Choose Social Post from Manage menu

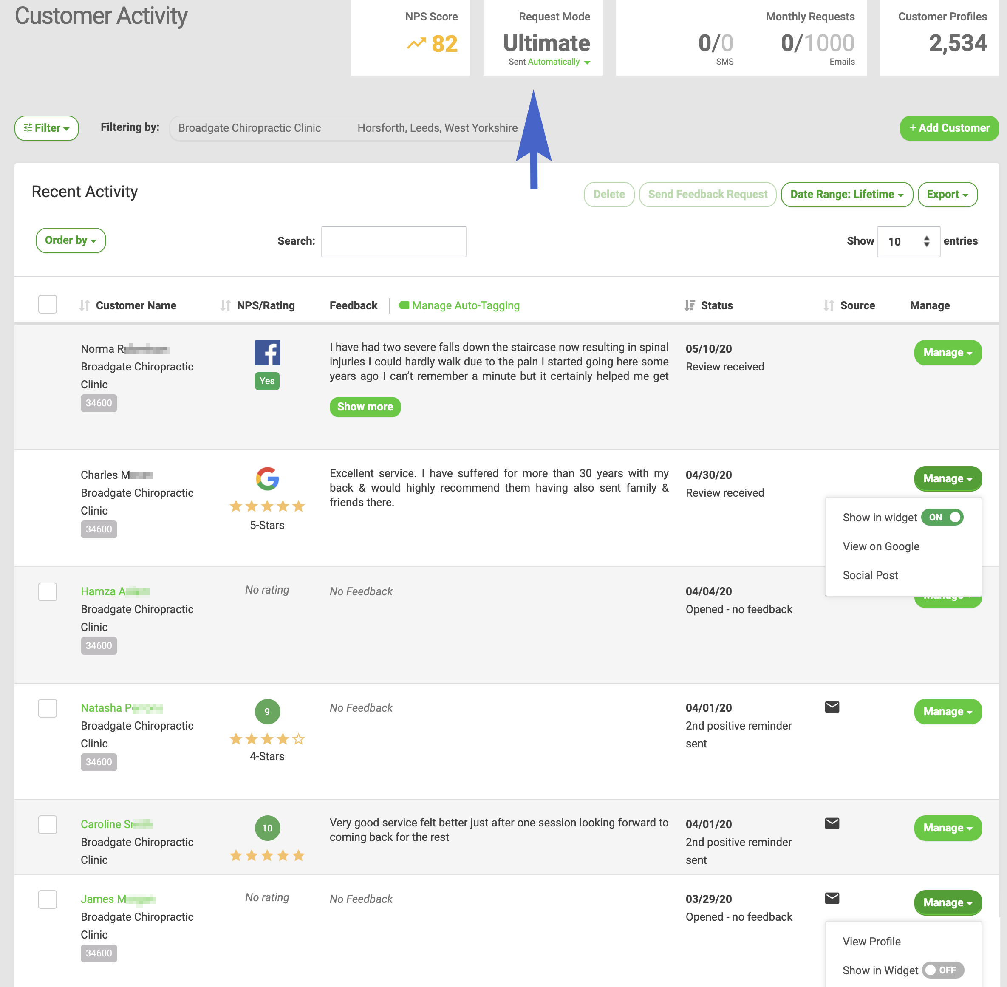[x=870, y=575]
